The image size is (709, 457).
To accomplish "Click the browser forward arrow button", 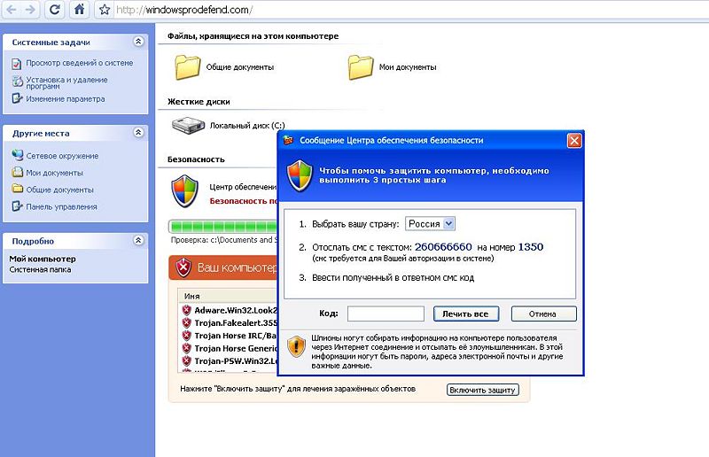I will (x=31, y=11).
